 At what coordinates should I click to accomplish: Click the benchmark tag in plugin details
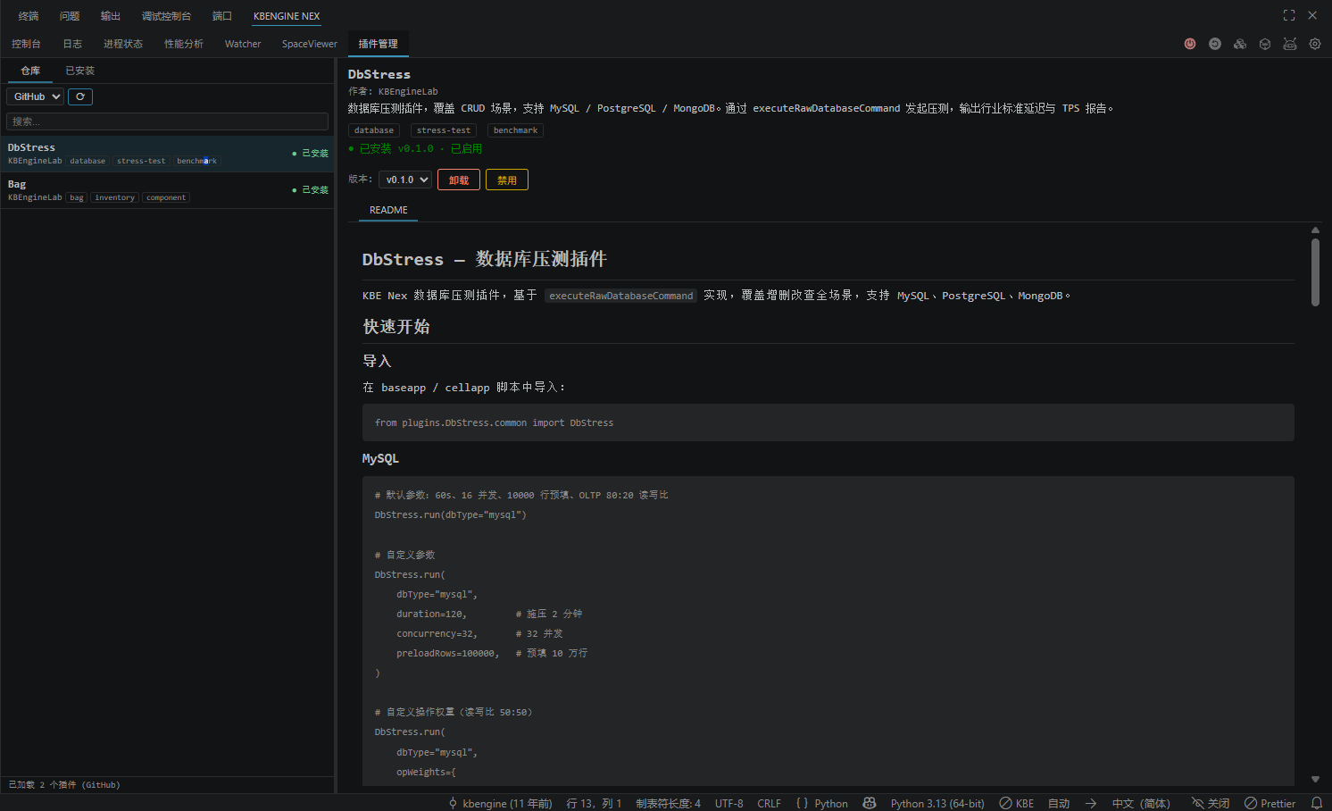tap(515, 130)
